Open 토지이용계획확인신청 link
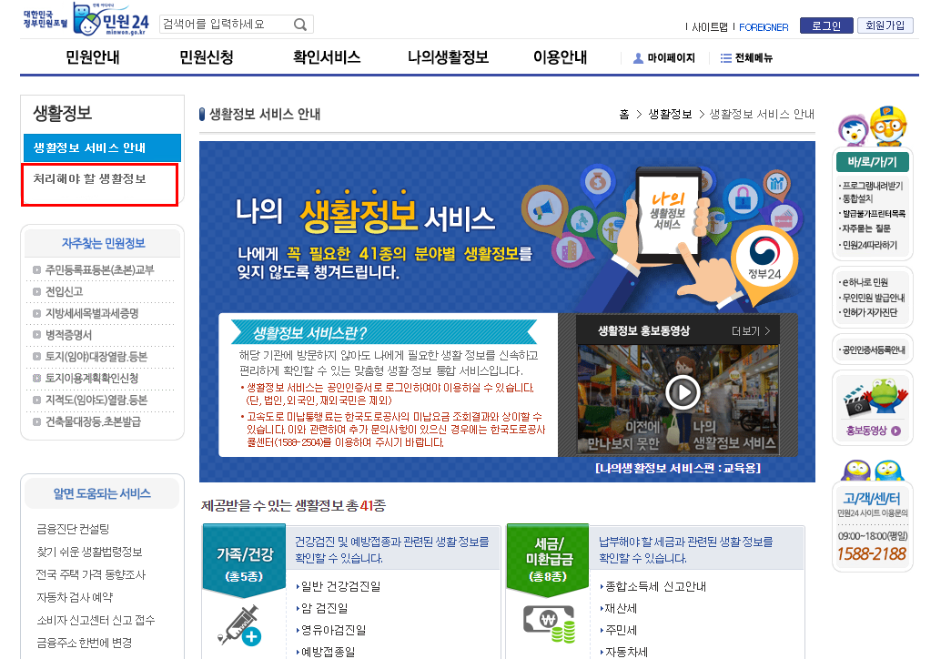Image resolution: width=951 pixels, height=659 pixels. (92, 379)
